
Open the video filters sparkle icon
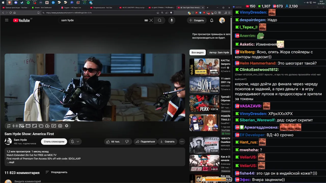[x=54, y=126]
